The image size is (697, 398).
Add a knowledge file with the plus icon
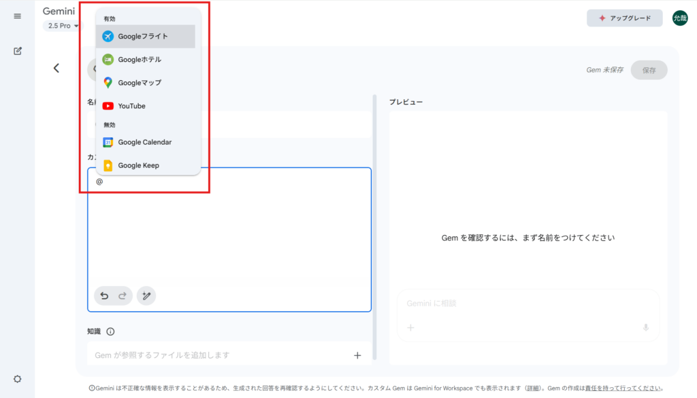(x=357, y=355)
